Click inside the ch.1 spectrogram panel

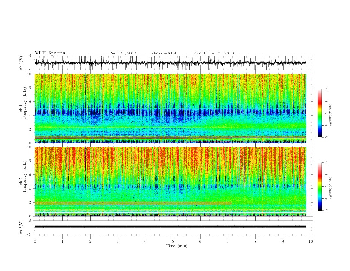170,108
